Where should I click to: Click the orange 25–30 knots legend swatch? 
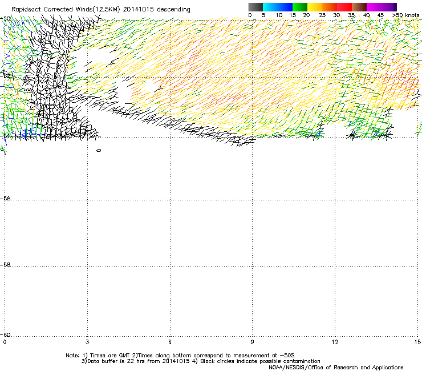(x=330, y=7)
